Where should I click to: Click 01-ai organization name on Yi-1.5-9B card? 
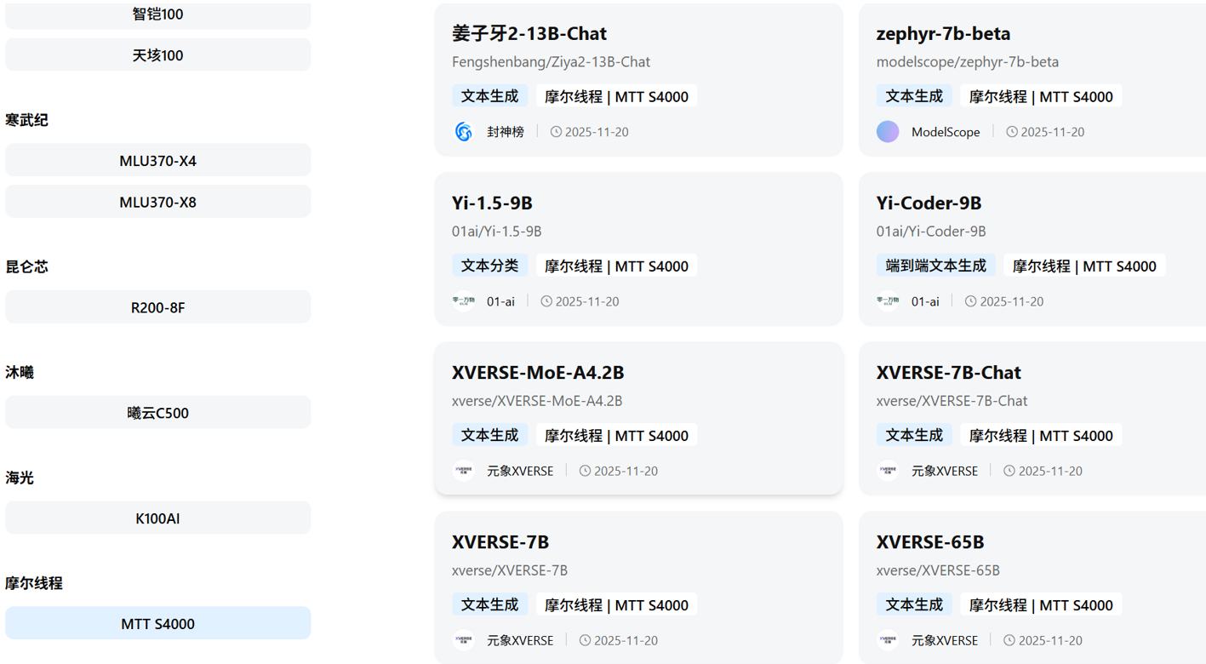click(x=500, y=301)
